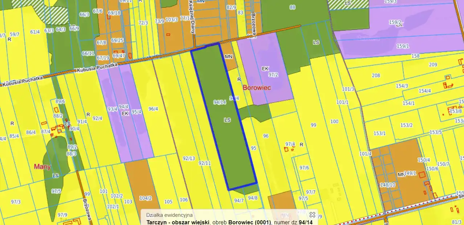This screenshot has width=464, height=225.
Task: Click the orange parcel 104/2
Action: pos(145,198)
